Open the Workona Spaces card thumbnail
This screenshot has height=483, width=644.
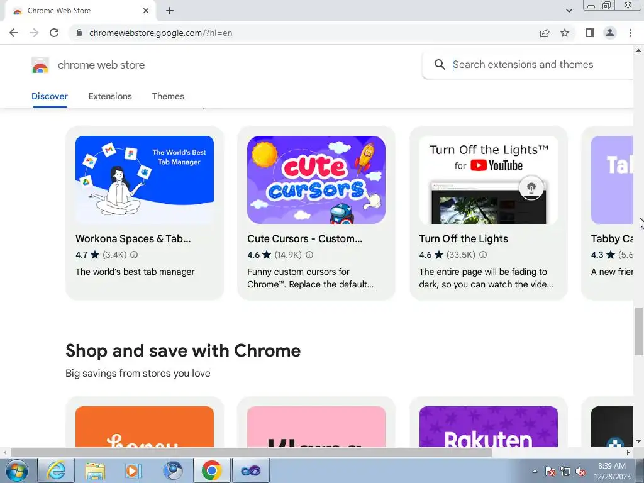(x=145, y=180)
